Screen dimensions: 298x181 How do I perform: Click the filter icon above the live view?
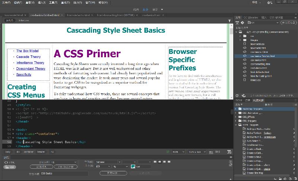(x=230, y=21)
